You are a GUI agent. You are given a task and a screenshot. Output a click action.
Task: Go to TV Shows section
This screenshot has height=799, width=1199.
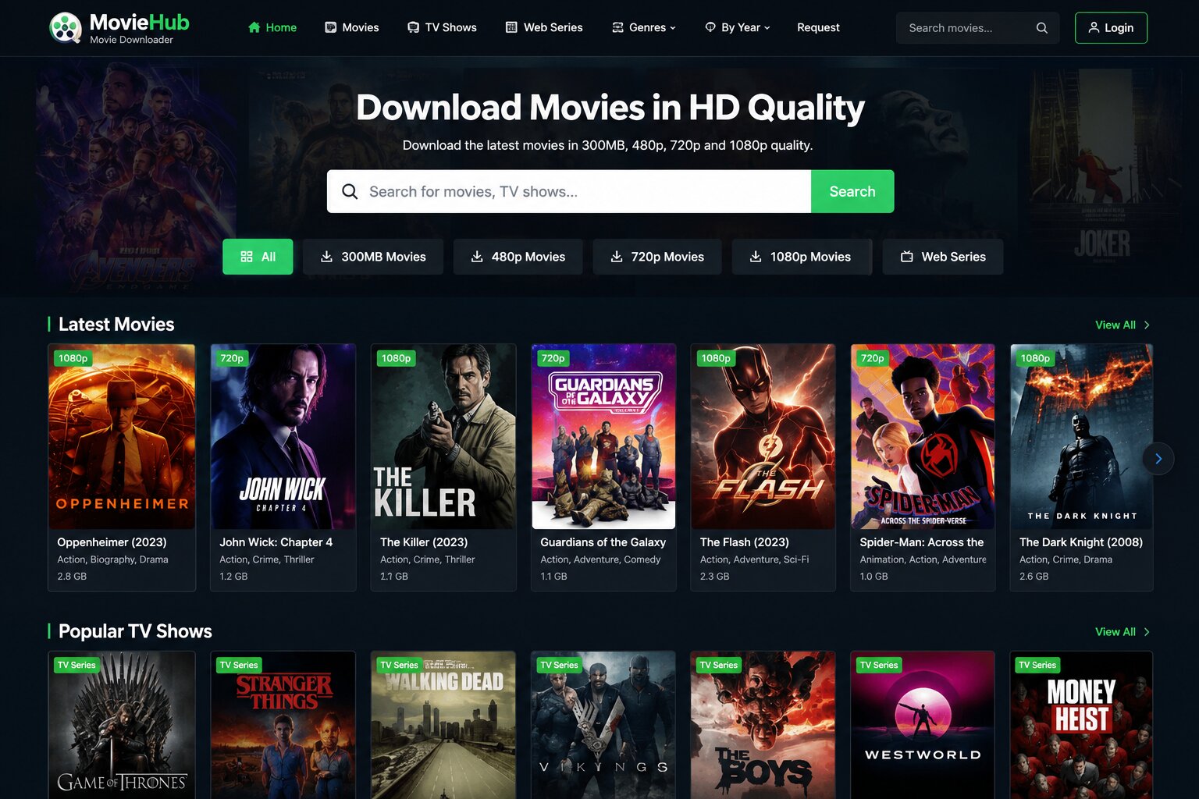pyautogui.click(x=442, y=27)
